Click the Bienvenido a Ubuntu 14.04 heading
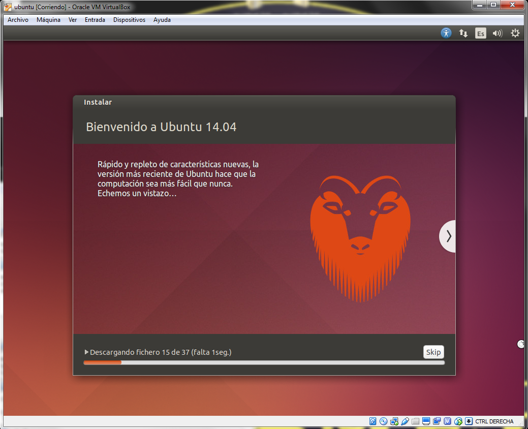 (x=161, y=127)
